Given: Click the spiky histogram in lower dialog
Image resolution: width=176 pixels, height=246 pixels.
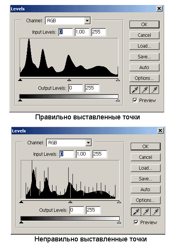Looking at the screenshot, I should pos(70,180).
